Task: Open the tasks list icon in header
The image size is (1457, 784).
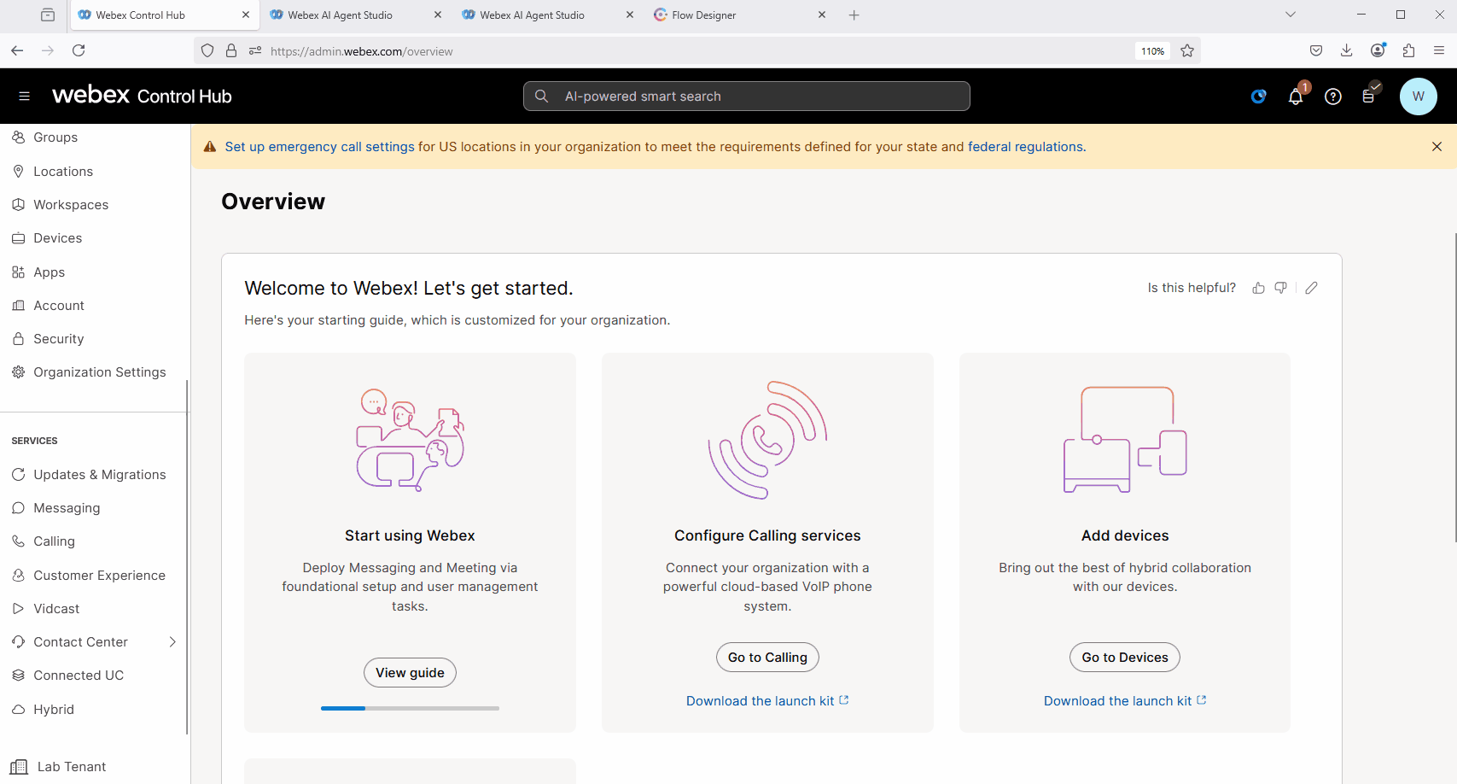Action: click(x=1369, y=97)
